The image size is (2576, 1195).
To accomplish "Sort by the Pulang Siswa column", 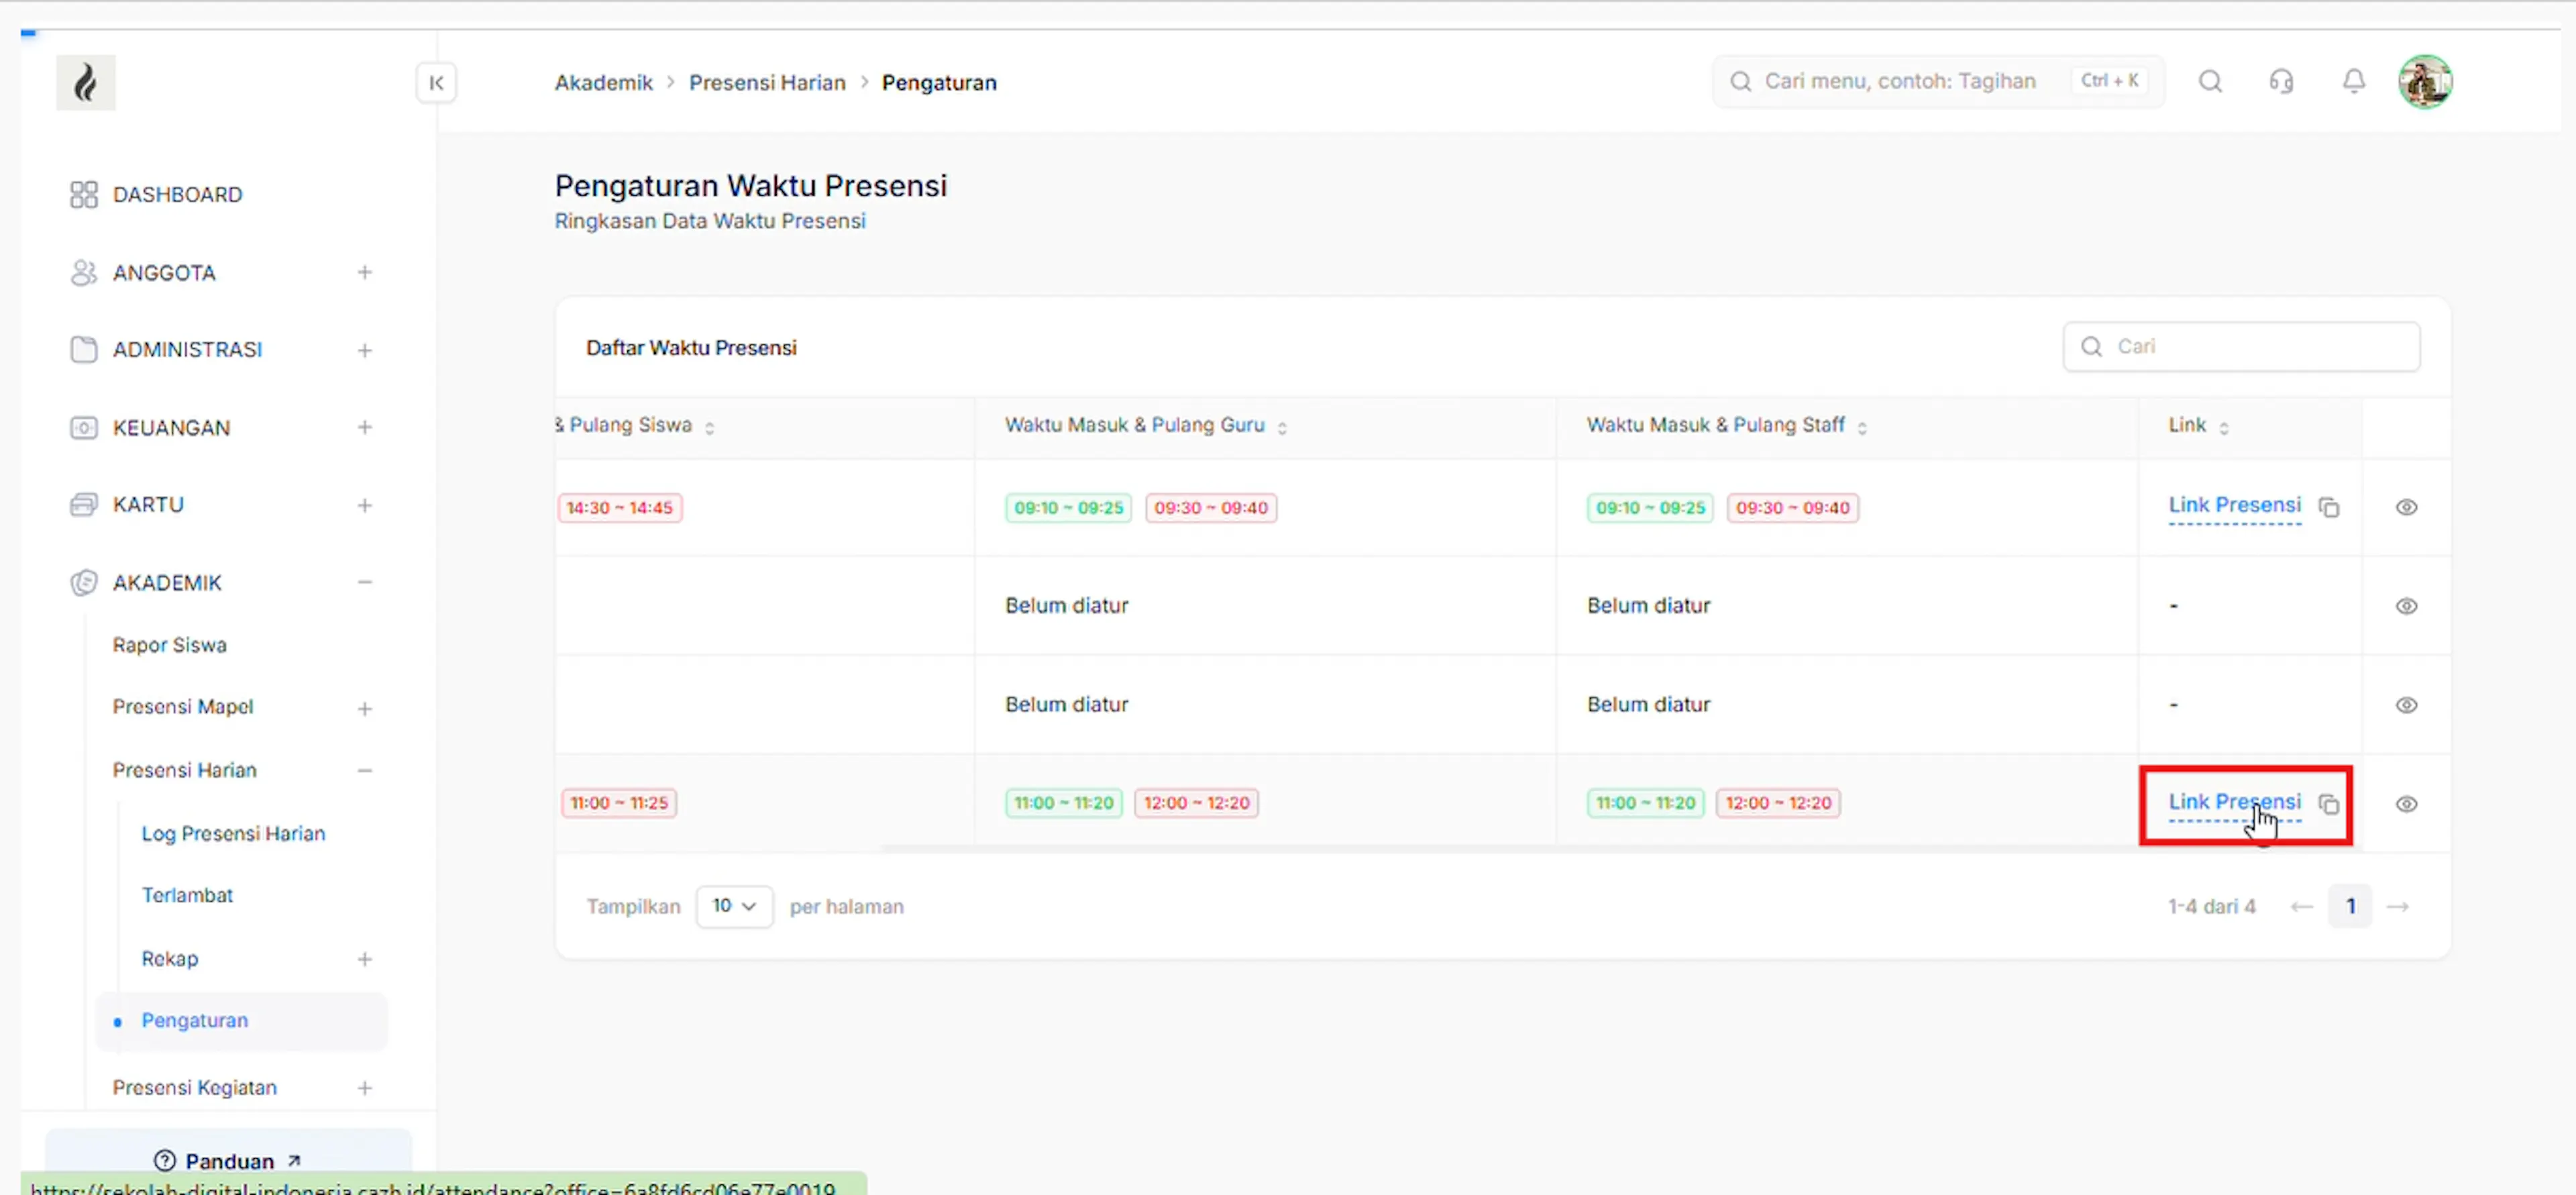I will coord(709,428).
